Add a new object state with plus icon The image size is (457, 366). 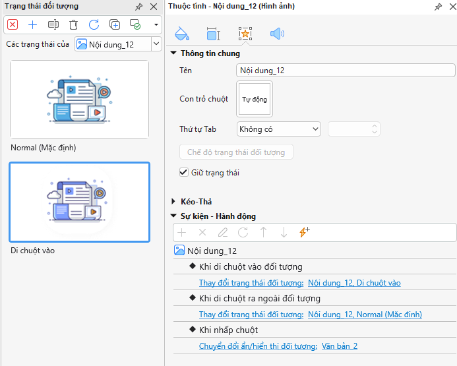(x=33, y=25)
